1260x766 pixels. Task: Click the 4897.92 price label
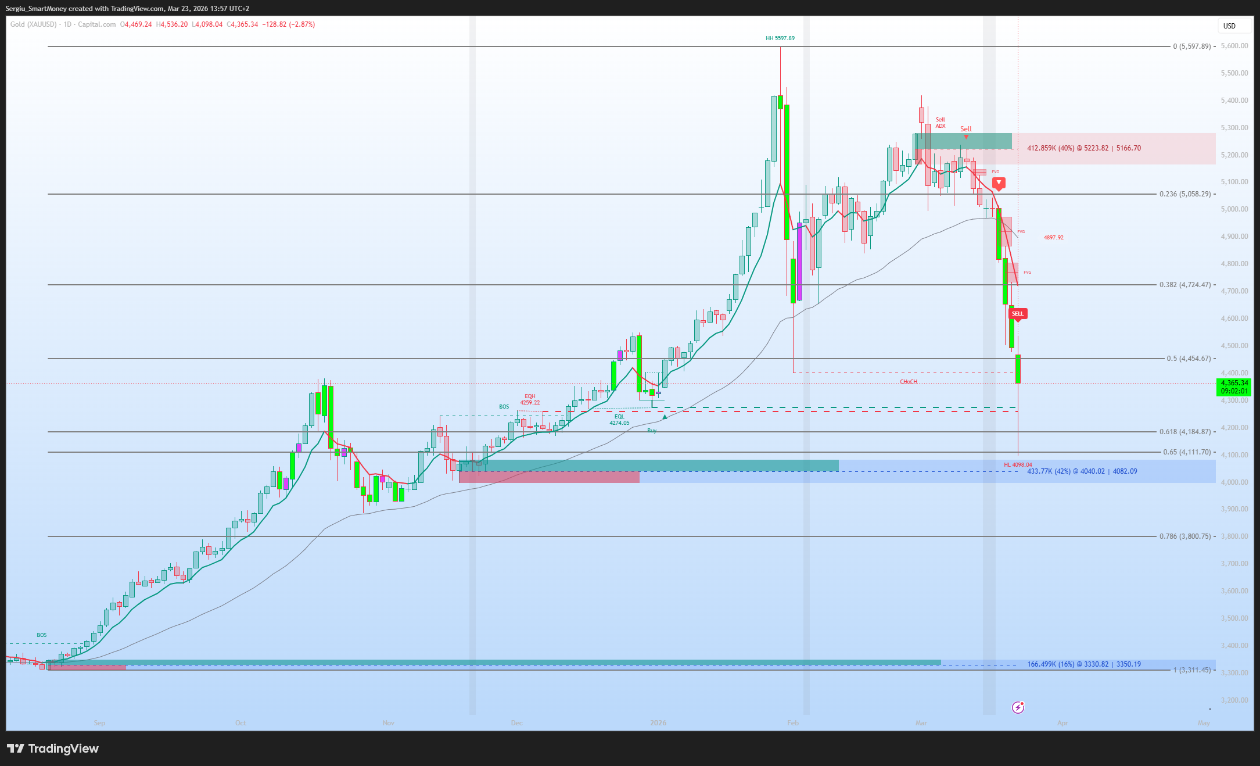(1054, 238)
